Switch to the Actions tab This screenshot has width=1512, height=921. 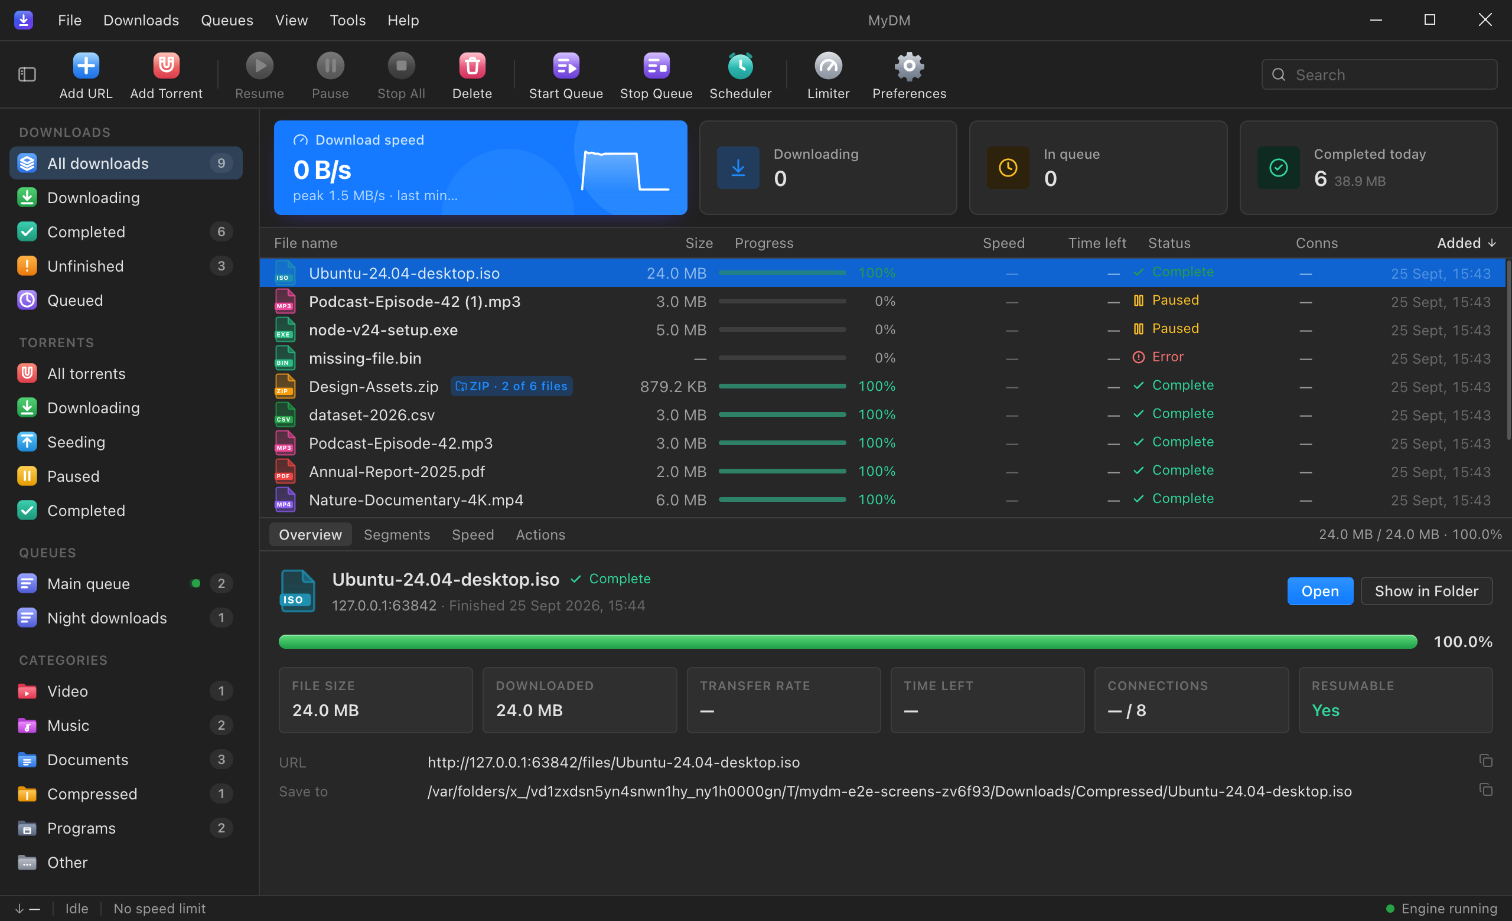pos(540,535)
